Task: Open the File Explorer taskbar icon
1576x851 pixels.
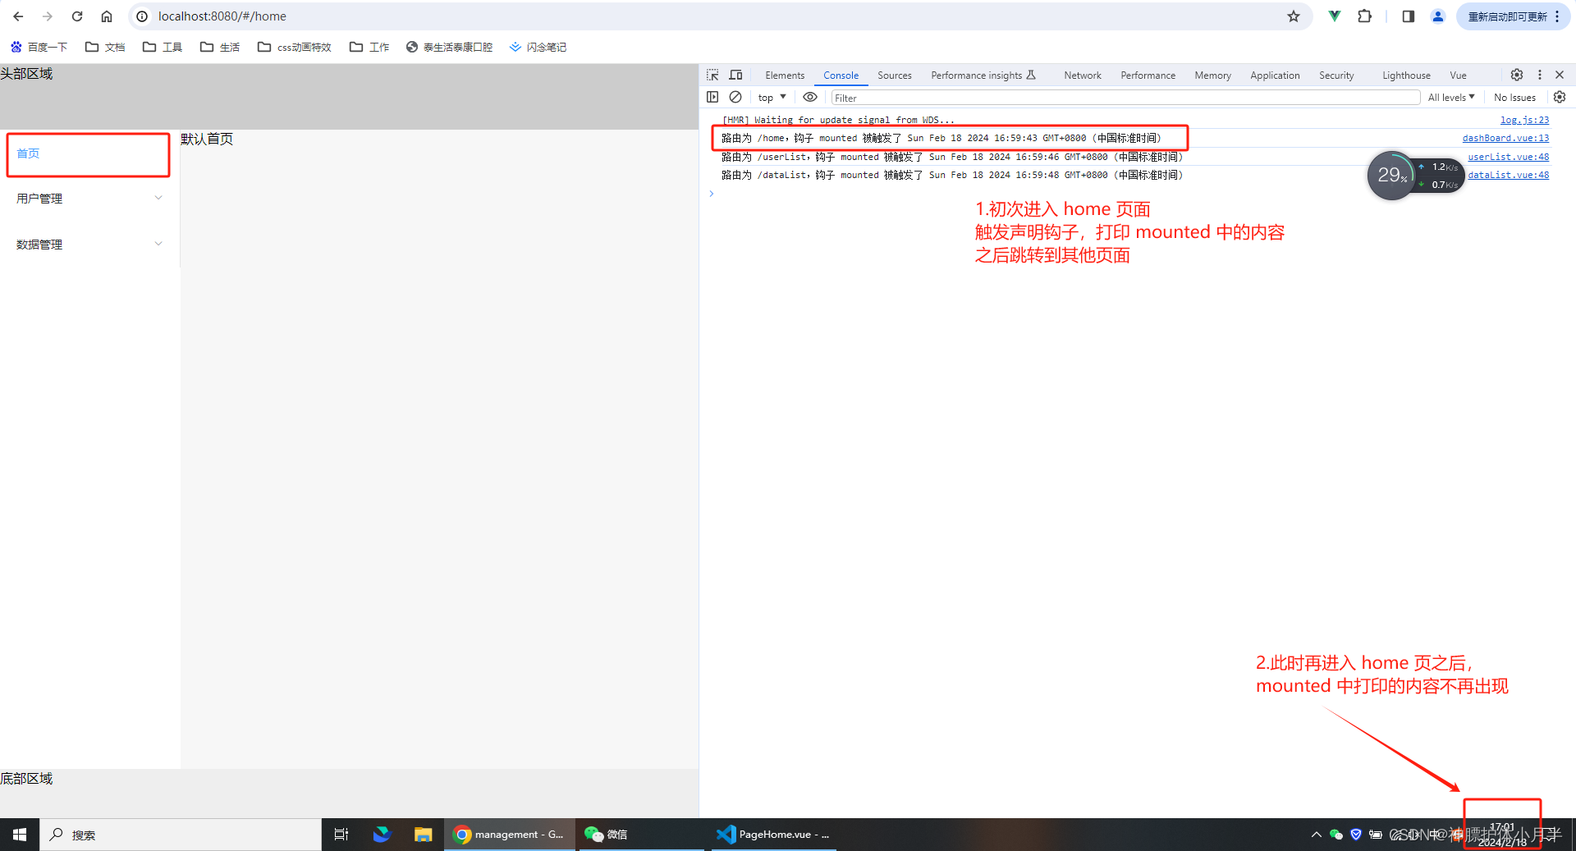Action: coord(423,835)
